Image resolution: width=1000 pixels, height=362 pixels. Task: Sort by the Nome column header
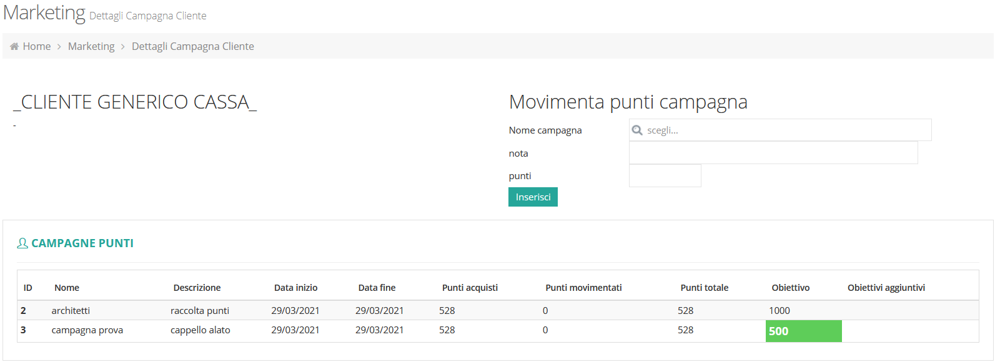coord(67,288)
